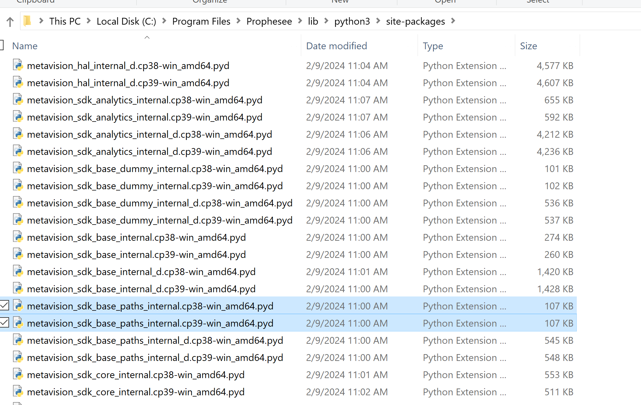Expand chevron after Local Disk (C:) breadcrumb
The width and height of the screenshot is (641, 405).
click(x=164, y=21)
